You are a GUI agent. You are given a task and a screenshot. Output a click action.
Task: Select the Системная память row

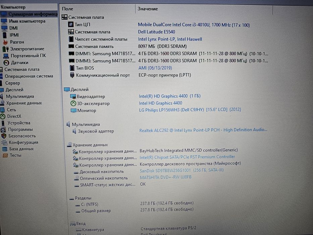click(x=128, y=46)
